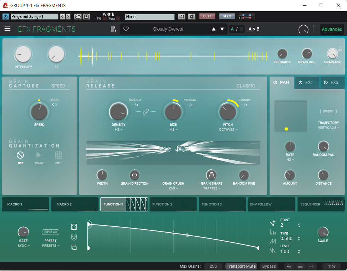
Task: Set grain quantization to Off
Action: coord(20,155)
